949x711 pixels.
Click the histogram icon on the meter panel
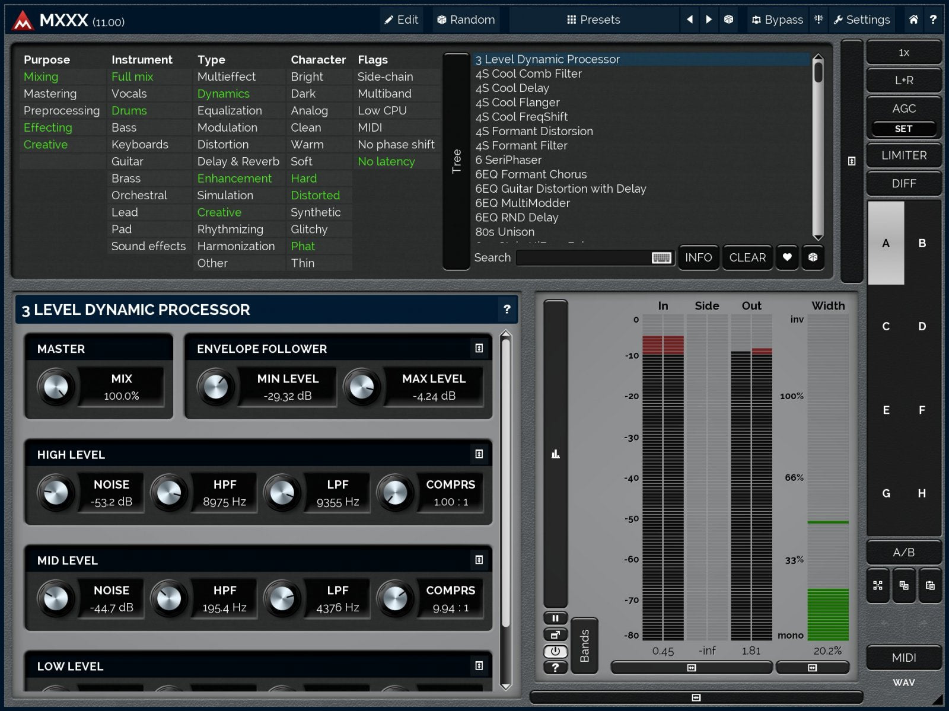[556, 452]
